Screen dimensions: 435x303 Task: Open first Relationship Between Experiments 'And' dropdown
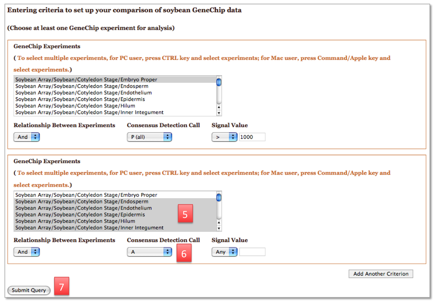point(27,137)
